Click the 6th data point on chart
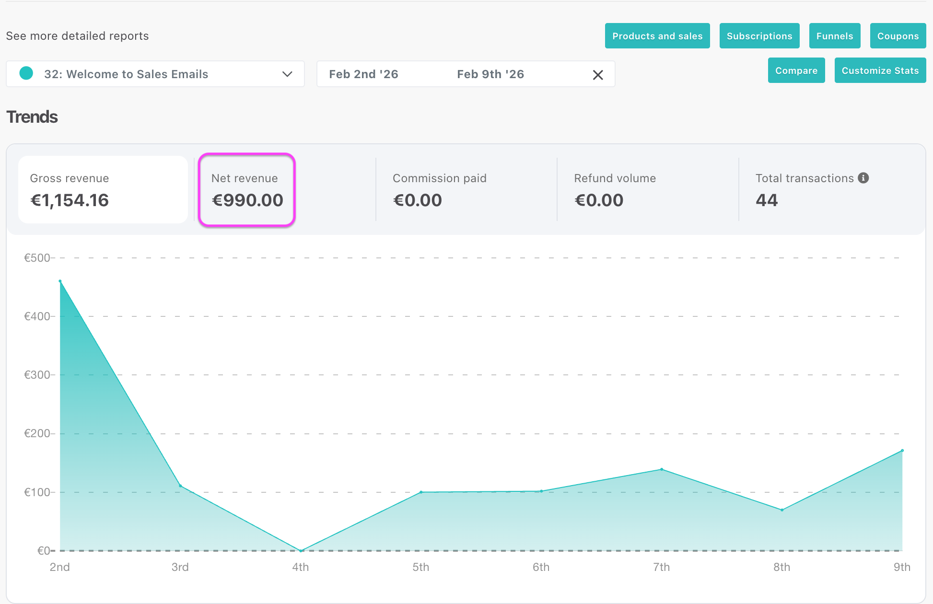Viewport: 933px width, 604px height. (541, 491)
